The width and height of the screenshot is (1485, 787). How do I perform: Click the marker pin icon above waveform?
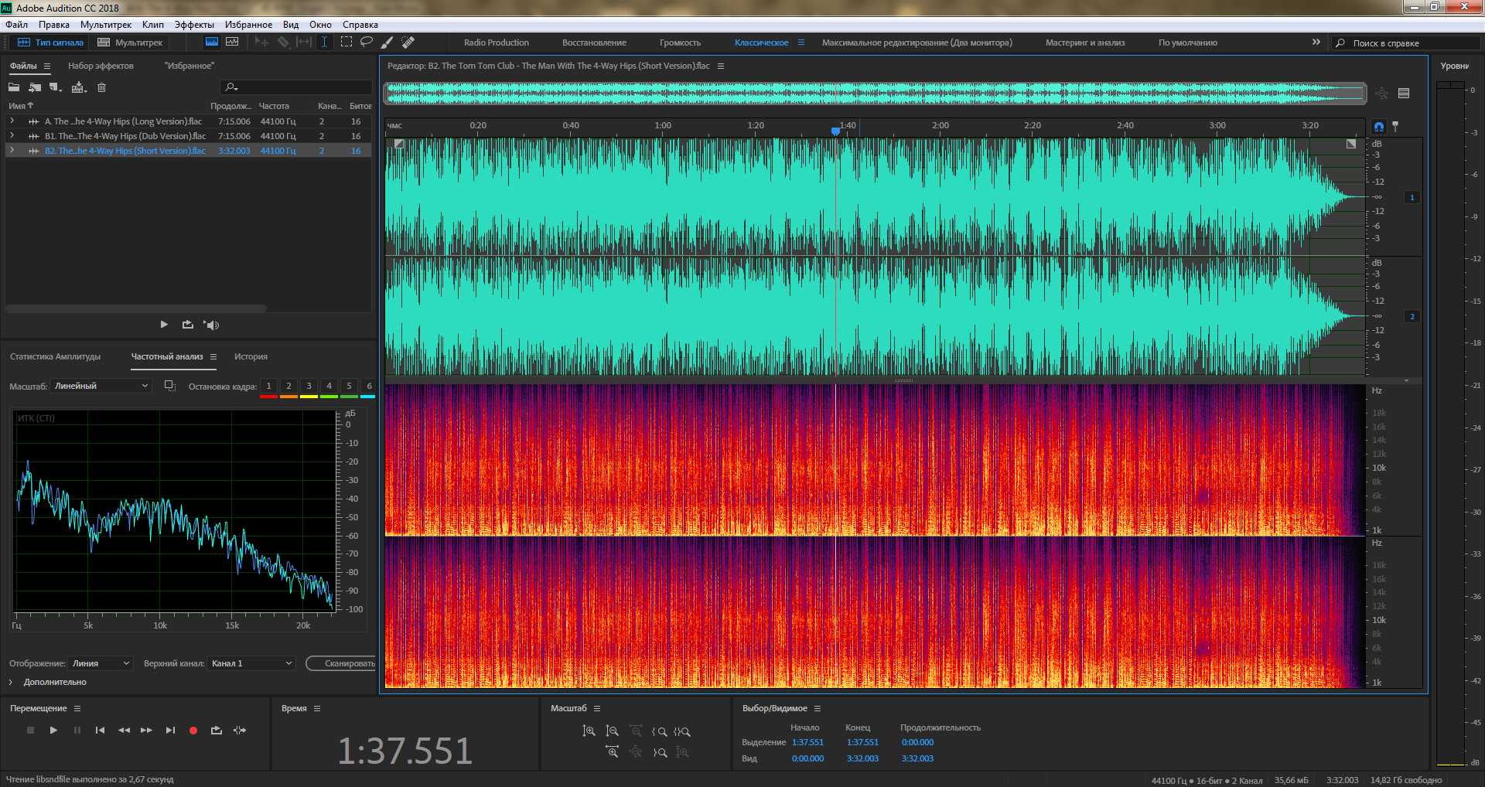(x=1395, y=126)
